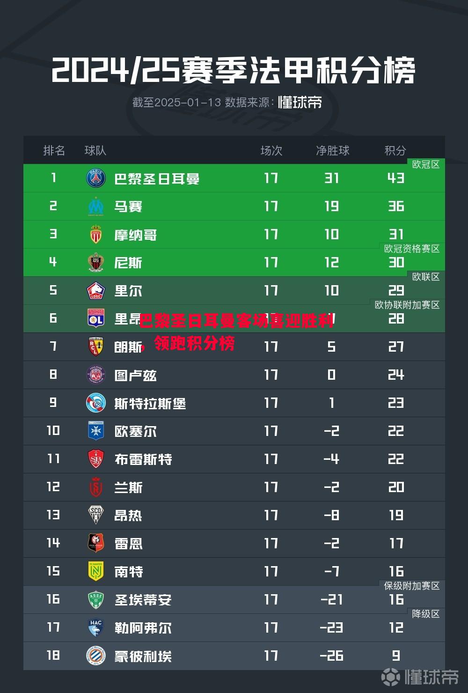This screenshot has height=693, width=468.
Task: Click the Paris Saint-Germain club crest
Action: [x=96, y=178]
